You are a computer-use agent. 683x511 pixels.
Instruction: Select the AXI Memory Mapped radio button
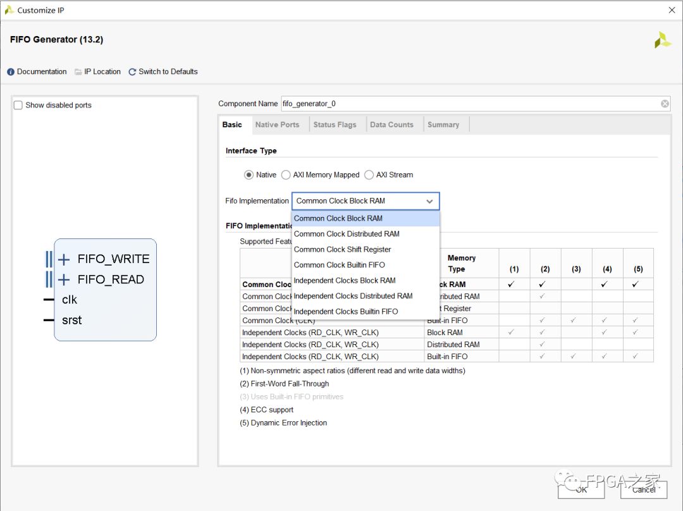tap(286, 175)
